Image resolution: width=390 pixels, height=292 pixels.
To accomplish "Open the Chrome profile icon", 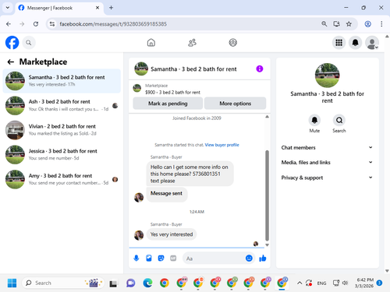I will click(367, 24).
